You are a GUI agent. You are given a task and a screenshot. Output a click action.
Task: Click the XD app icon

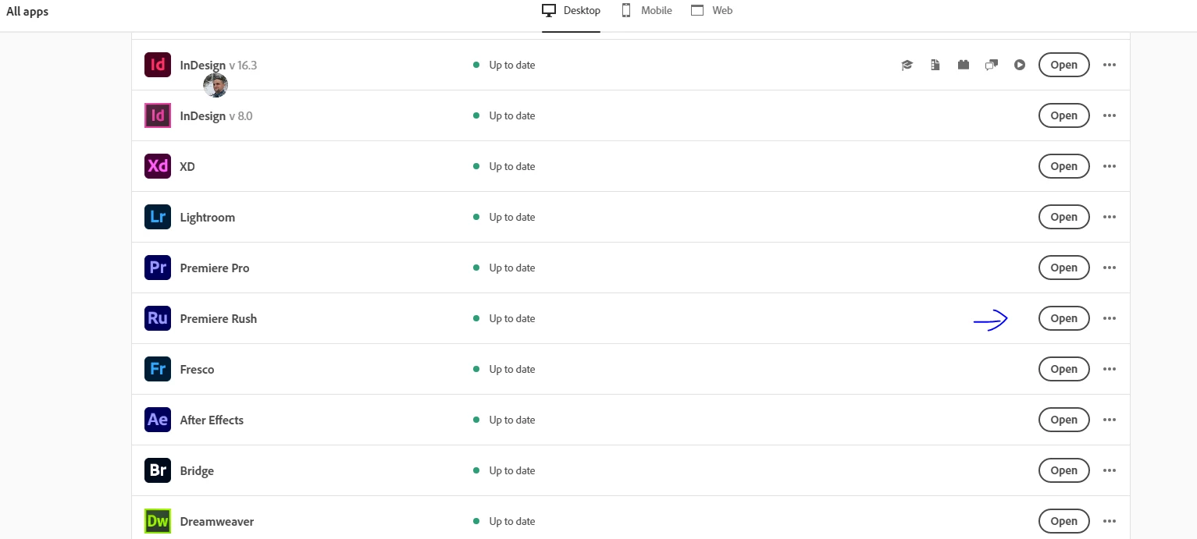click(x=158, y=166)
